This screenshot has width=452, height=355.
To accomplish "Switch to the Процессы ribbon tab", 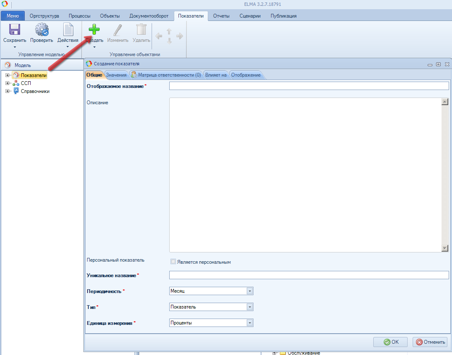I will [80, 16].
